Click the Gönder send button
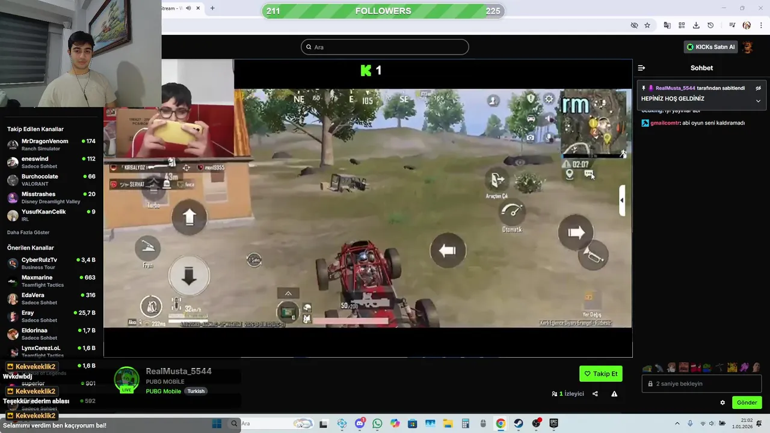This screenshot has height=433, width=770. [747, 402]
